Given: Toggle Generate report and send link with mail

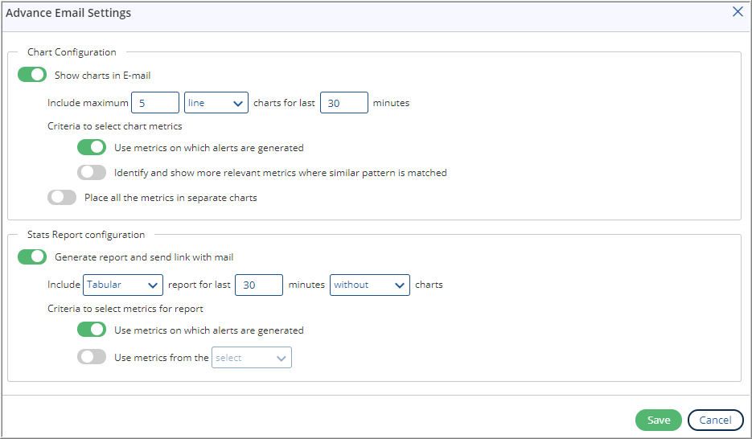Looking at the screenshot, I should click(x=32, y=256).
